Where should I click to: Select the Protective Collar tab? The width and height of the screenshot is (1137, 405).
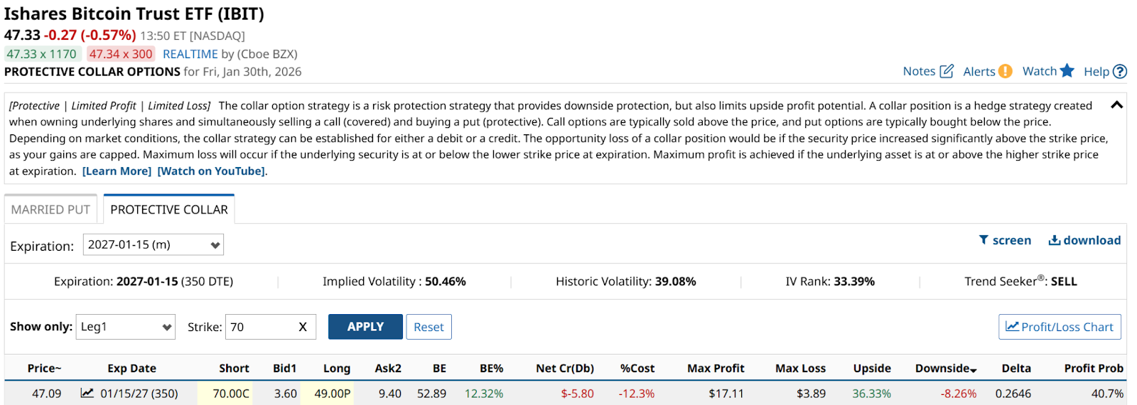point(169,210)
